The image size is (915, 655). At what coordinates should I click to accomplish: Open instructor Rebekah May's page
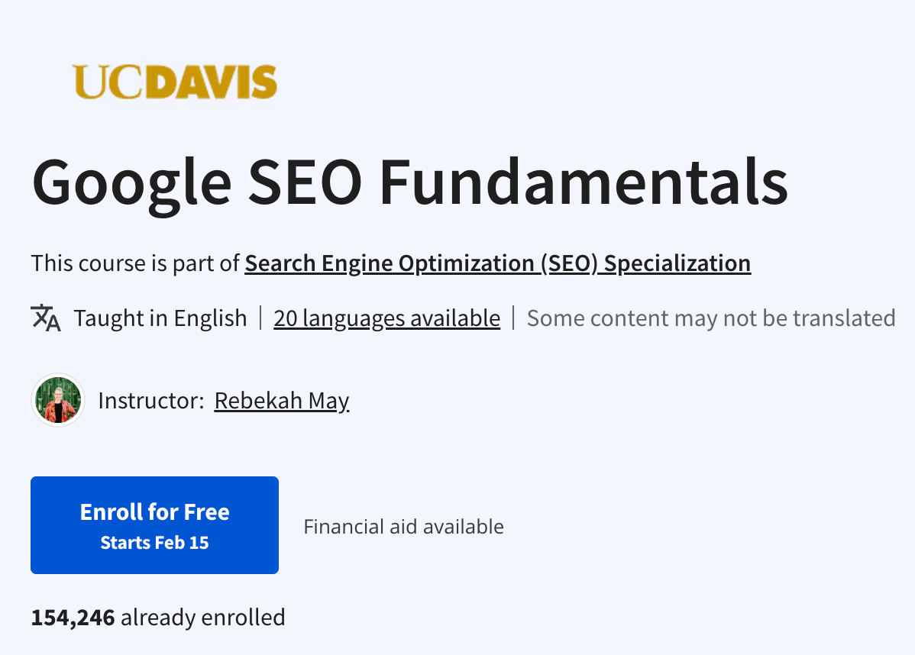(281, 400)
